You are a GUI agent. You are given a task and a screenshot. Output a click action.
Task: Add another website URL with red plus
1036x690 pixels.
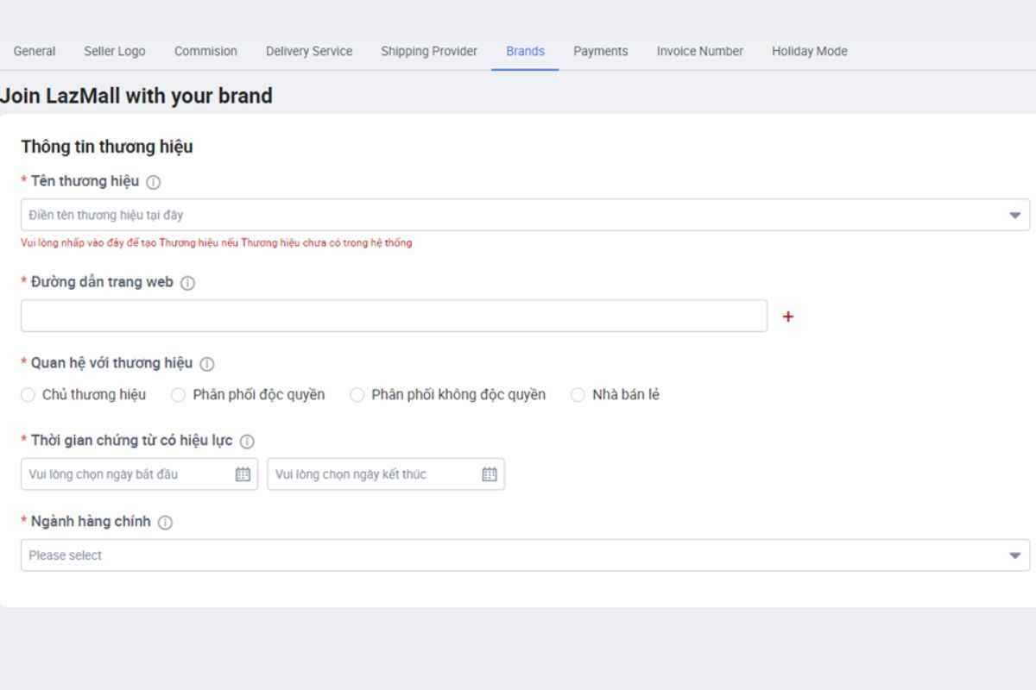coord(787,317)
